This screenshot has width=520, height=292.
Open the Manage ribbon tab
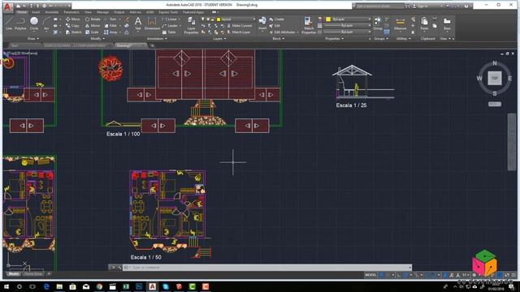(x=102, y=12)
